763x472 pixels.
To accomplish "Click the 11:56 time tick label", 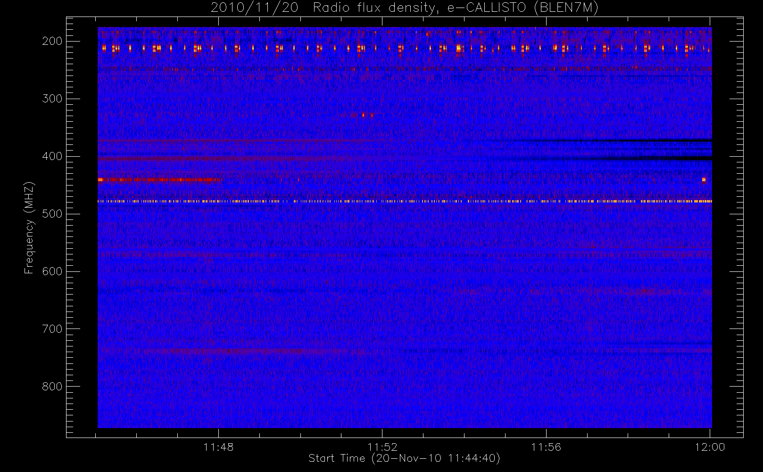I will (546, 447).
